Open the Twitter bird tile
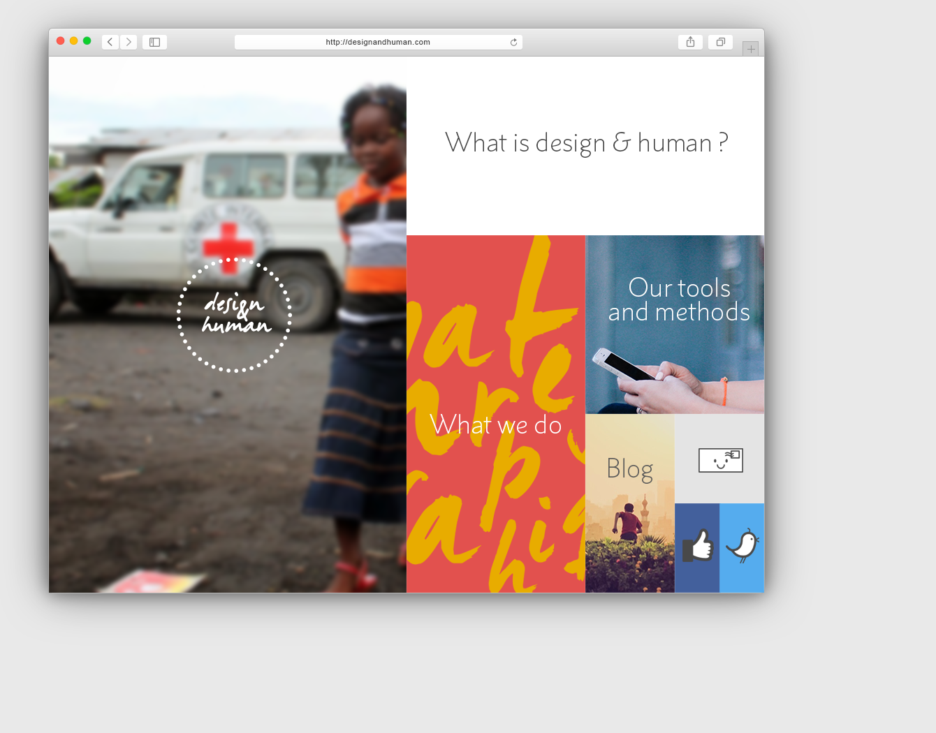 click(x=742, y=548)
